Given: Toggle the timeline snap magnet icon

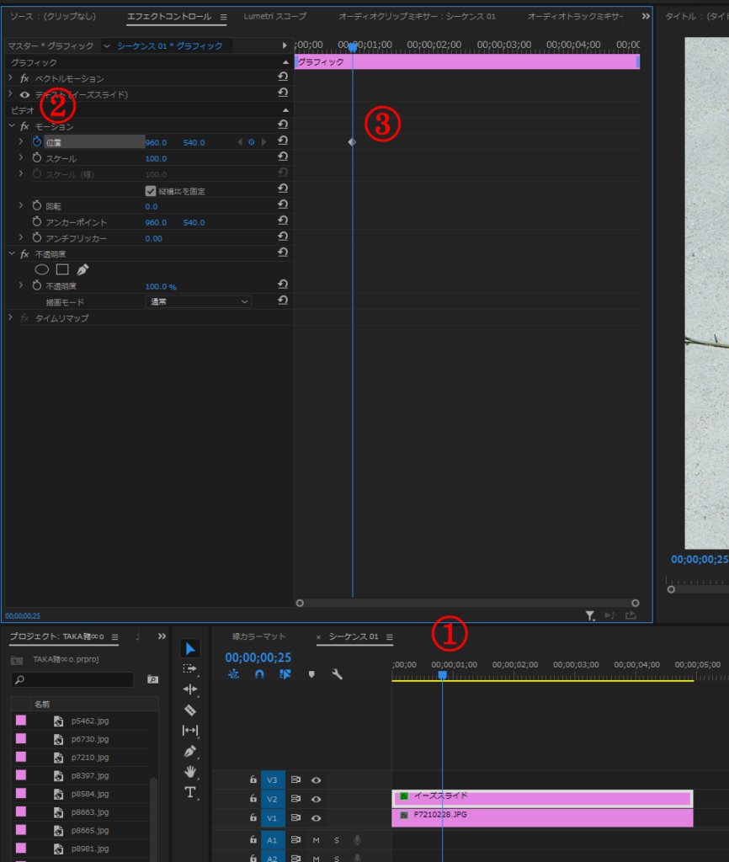Looking at the screenshot, I should point(259,674).
